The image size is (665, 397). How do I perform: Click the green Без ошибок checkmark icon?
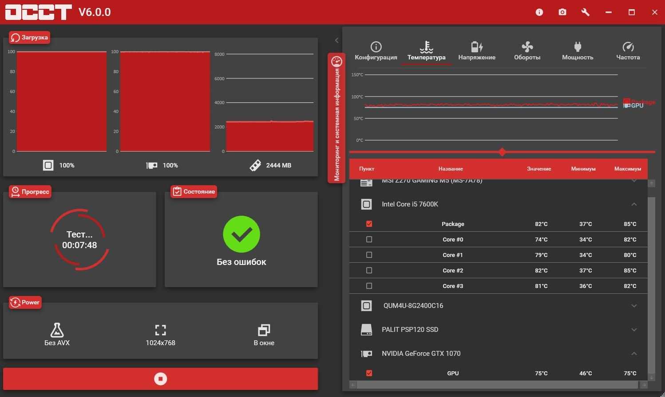click(x=241, y=234)
